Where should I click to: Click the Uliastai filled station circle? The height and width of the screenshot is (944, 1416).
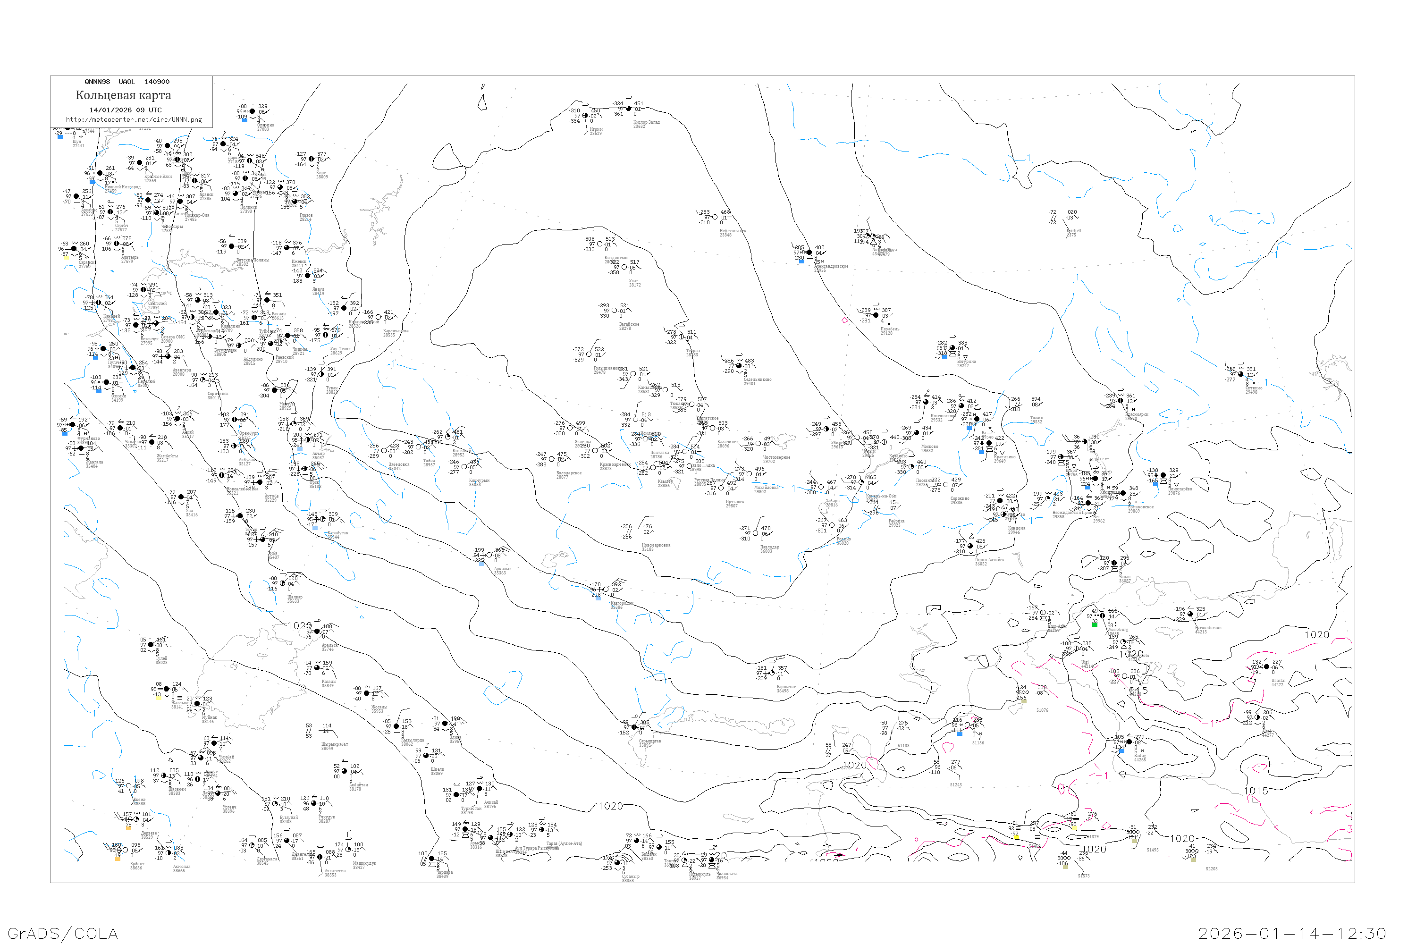[1266, 667]
